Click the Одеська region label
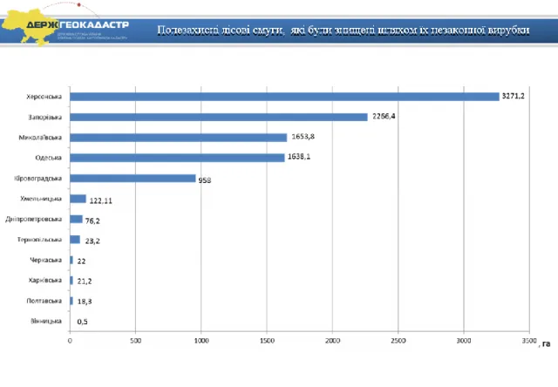 [x=49, y=158]
